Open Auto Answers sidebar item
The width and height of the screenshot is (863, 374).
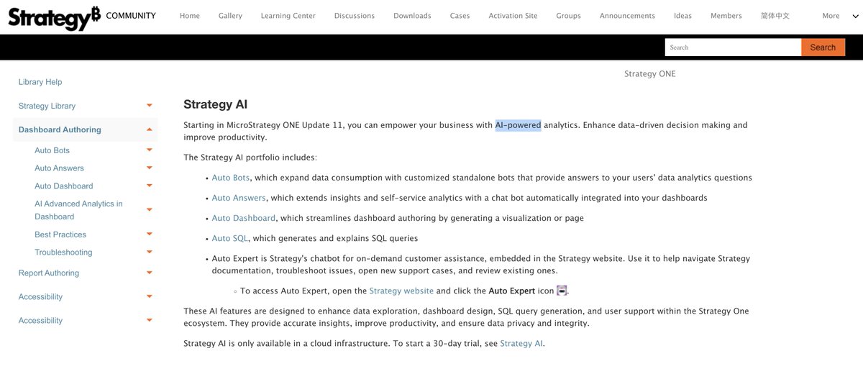click(59, 168)
